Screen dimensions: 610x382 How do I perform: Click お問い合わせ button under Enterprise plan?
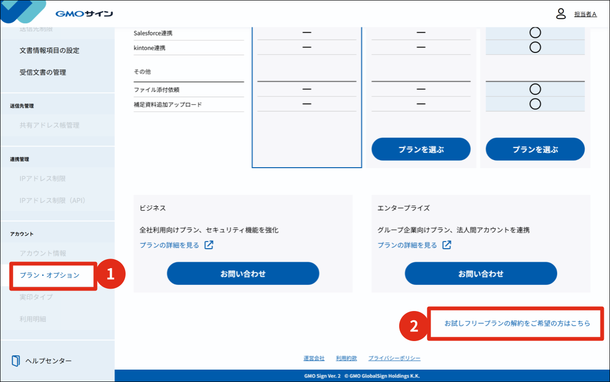[481, 274]
